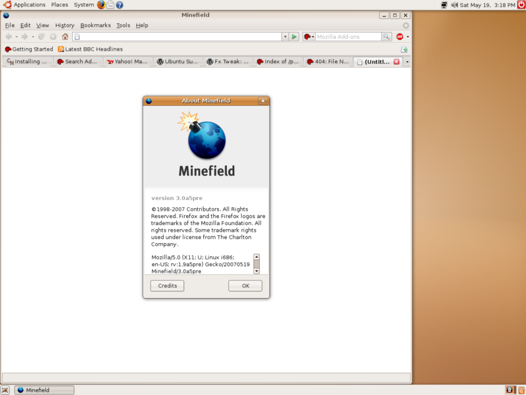Open the Edit menu
The width and height of the screenshot is (526, 395).
(x=26, y=25)
